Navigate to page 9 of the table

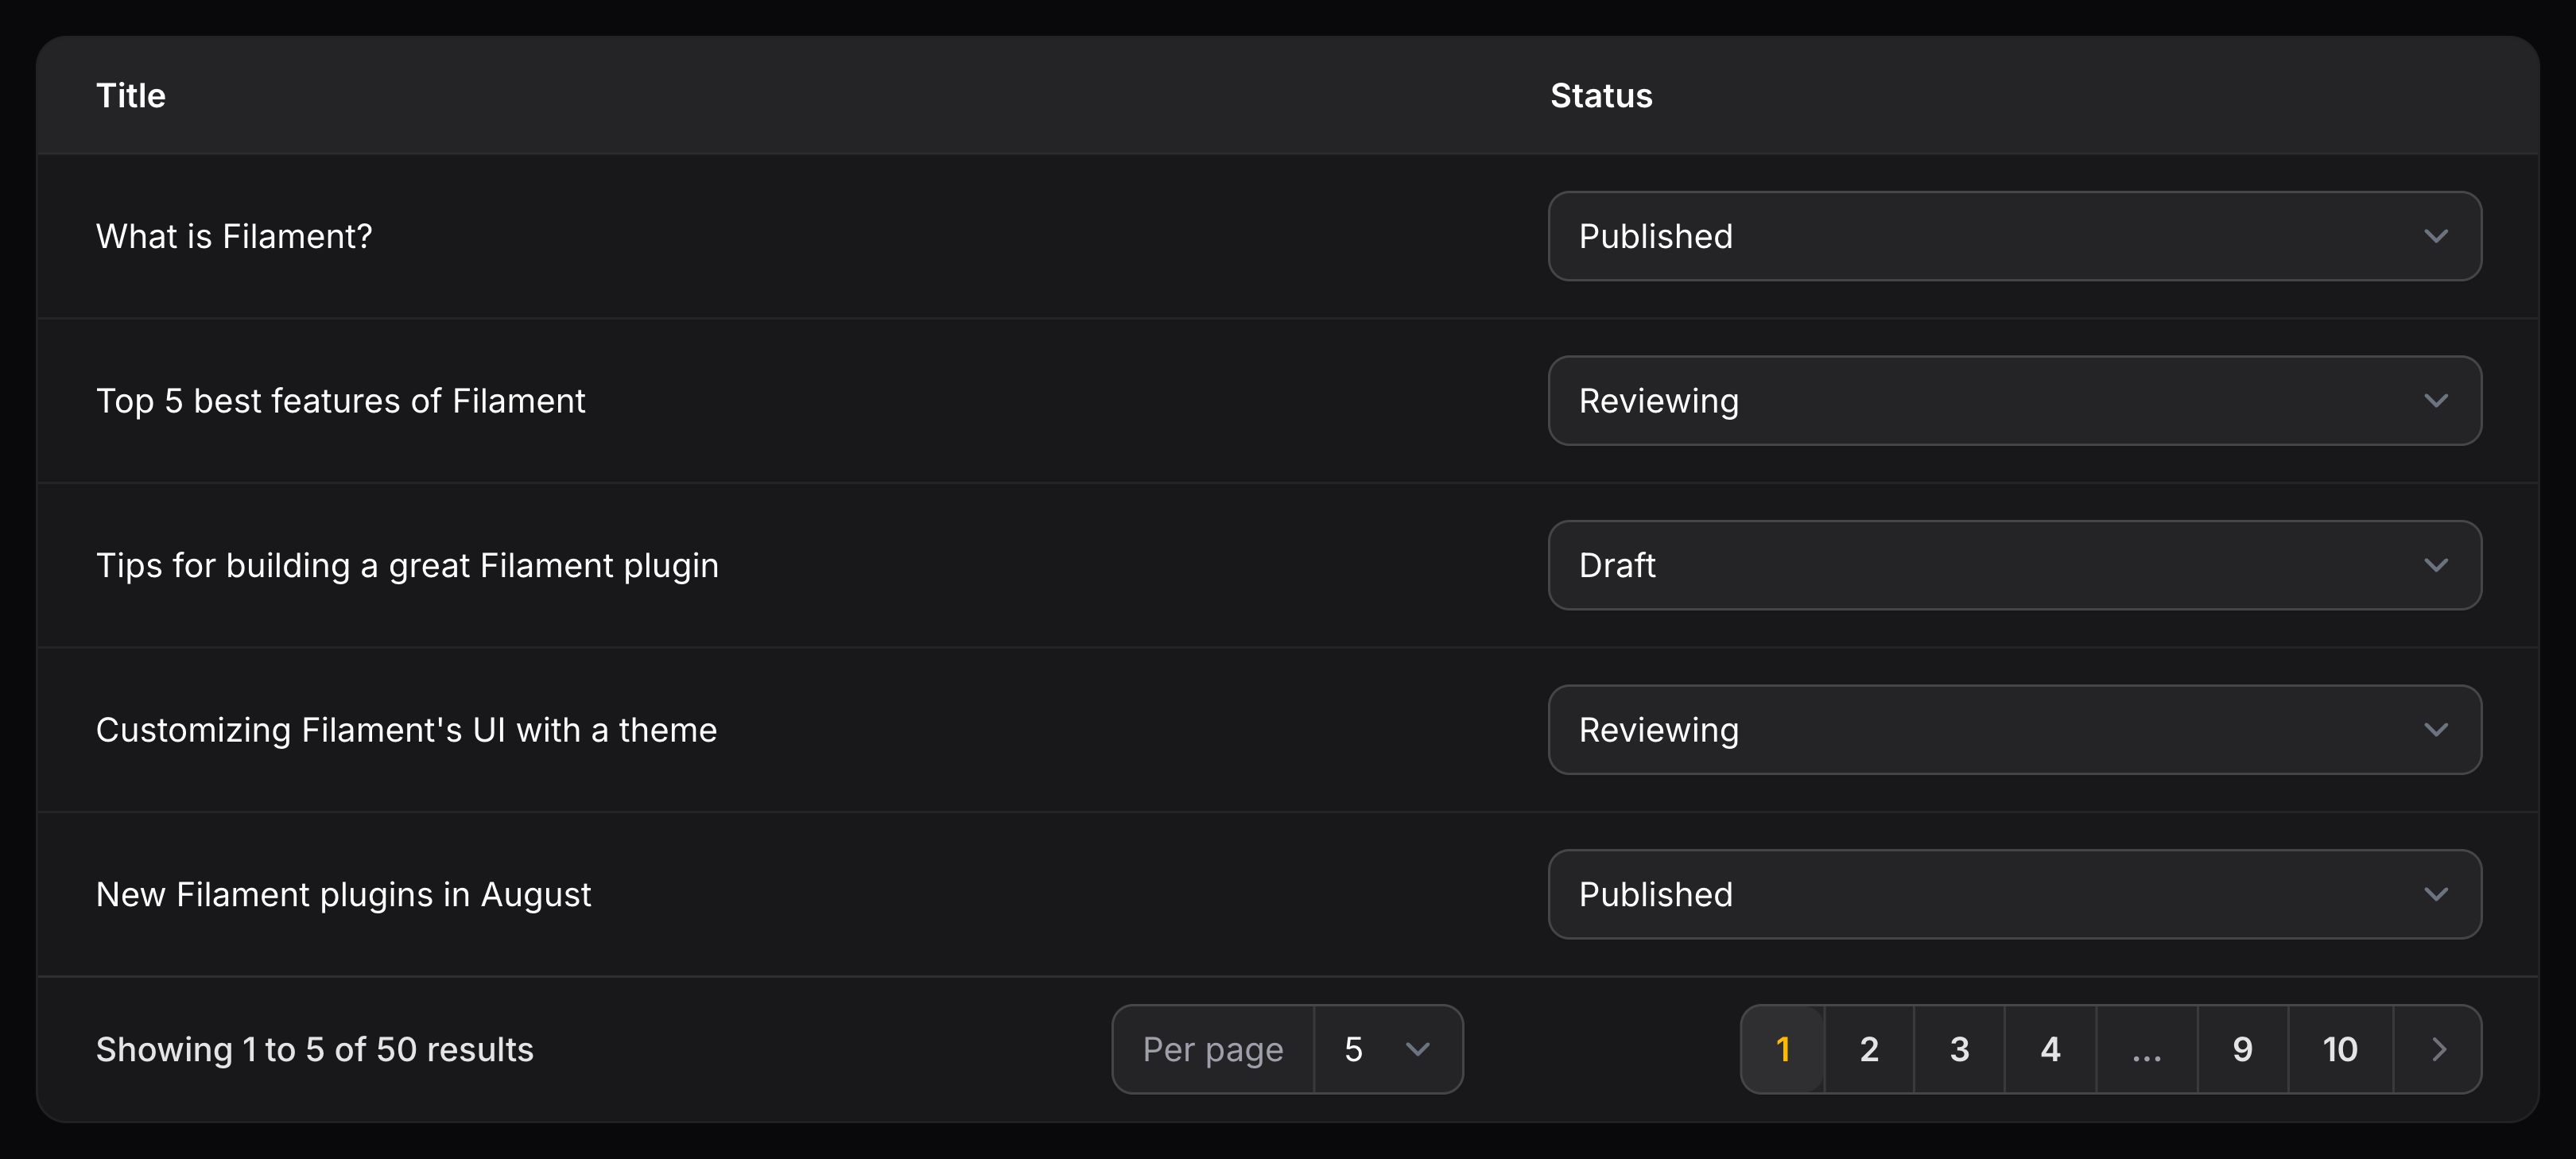point(2243,1049)
